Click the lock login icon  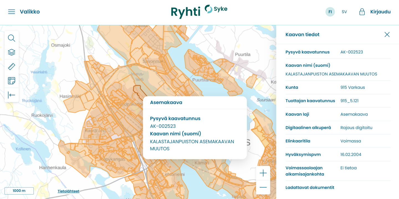click(362, 12)
